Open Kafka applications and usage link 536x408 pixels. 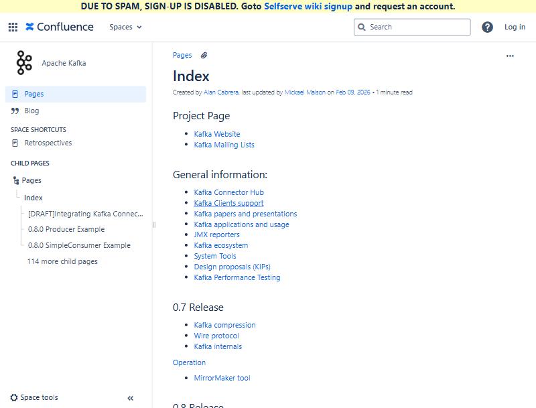(242, 224)
